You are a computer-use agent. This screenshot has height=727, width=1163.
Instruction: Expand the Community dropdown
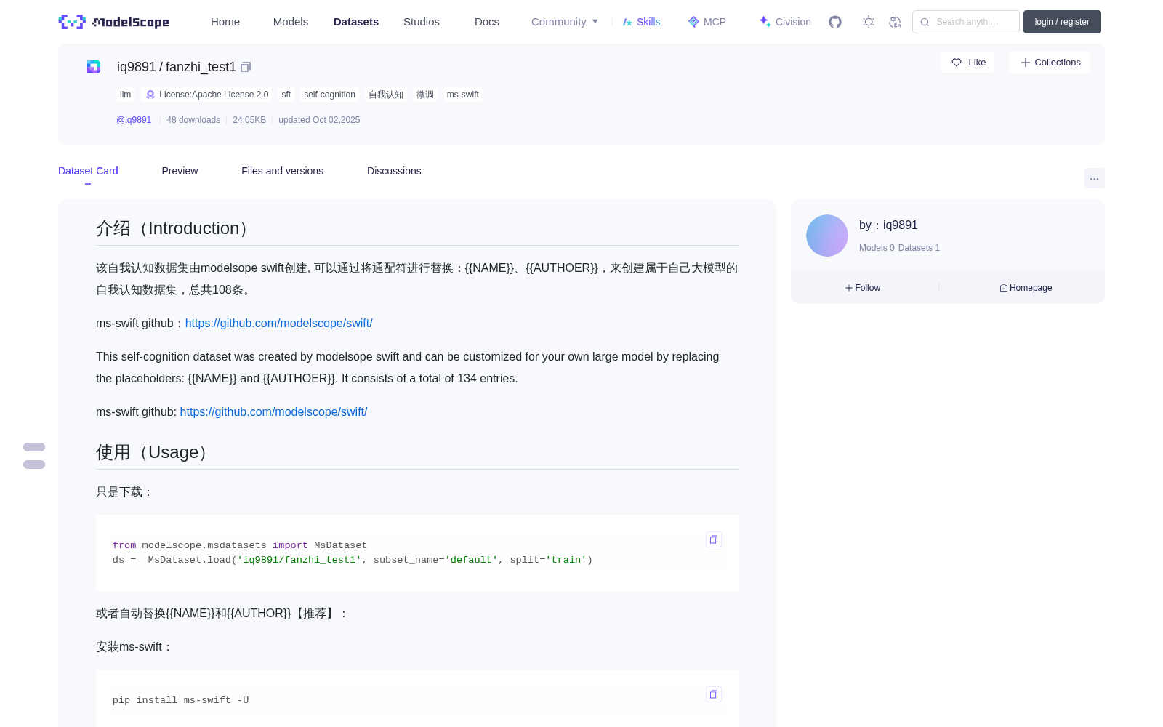(565, 22)
